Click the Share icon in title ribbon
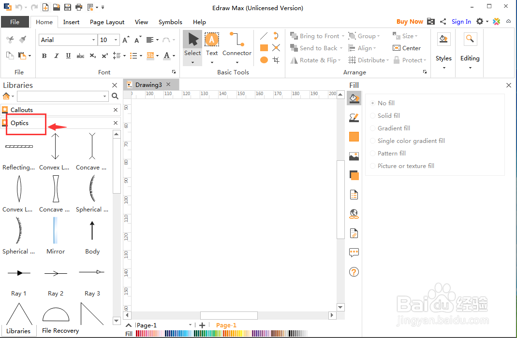 [443, 21]
